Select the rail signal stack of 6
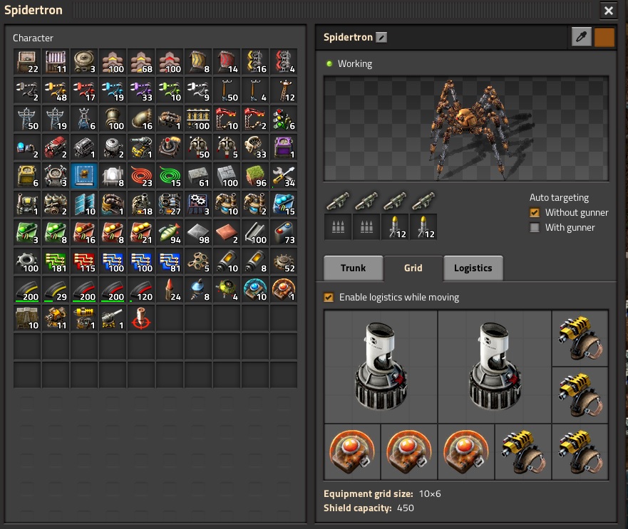This screenshot has height=529, width=628. coord(284,119)
